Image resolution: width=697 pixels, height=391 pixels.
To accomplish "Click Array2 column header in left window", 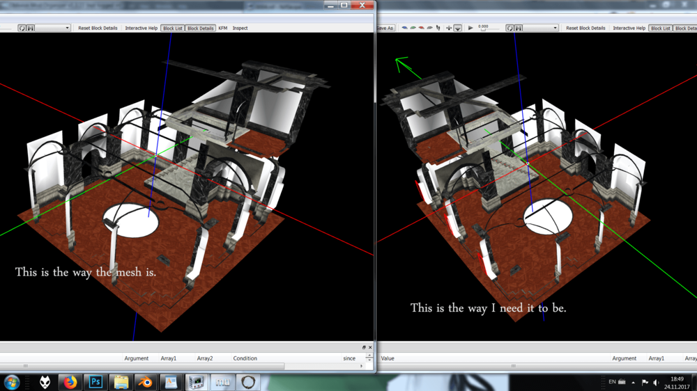I will tap(205, 358).
